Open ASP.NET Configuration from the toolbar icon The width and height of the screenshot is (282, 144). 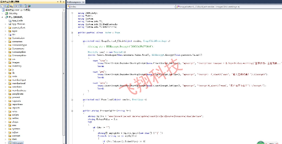click(29, 6)
